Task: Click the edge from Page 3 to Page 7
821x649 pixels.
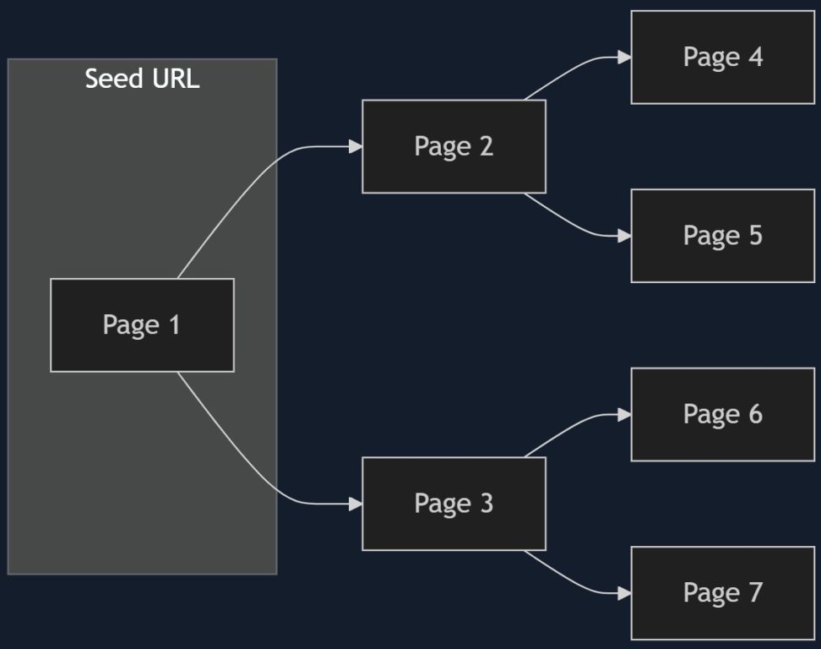Action: 571,580
